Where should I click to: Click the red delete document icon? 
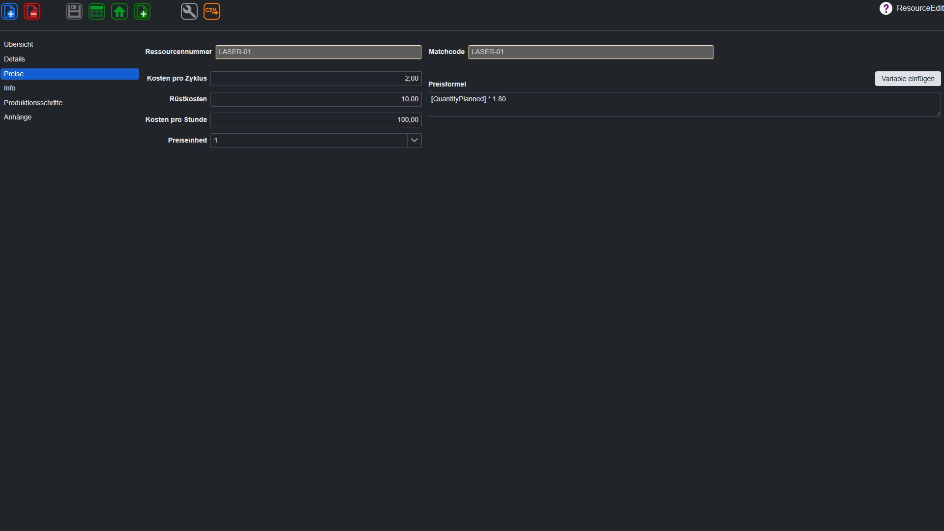coord(32,11)
